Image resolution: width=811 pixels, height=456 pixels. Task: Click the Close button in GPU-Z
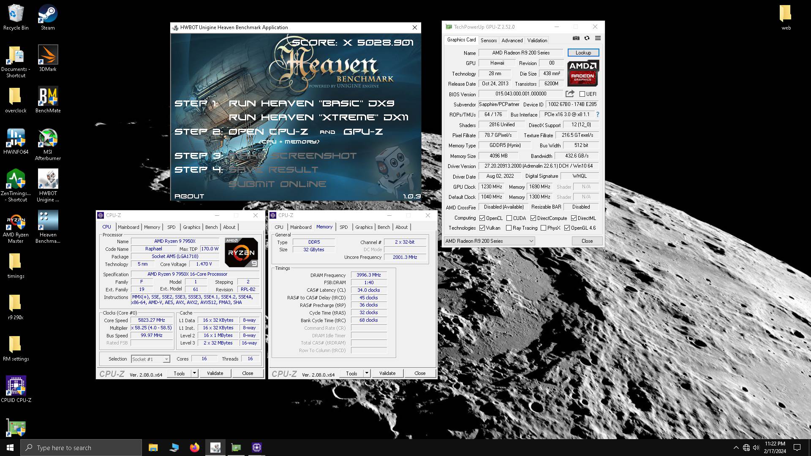pyautogui.click(x=587, y=241)
